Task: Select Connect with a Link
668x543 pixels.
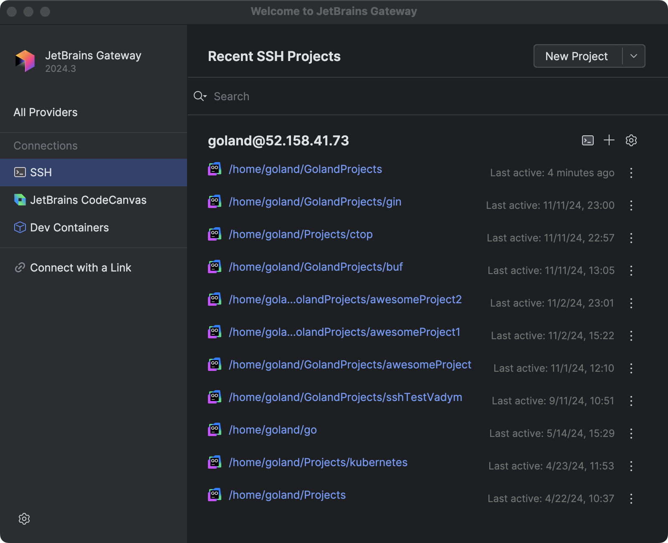Action: point(80,268)
